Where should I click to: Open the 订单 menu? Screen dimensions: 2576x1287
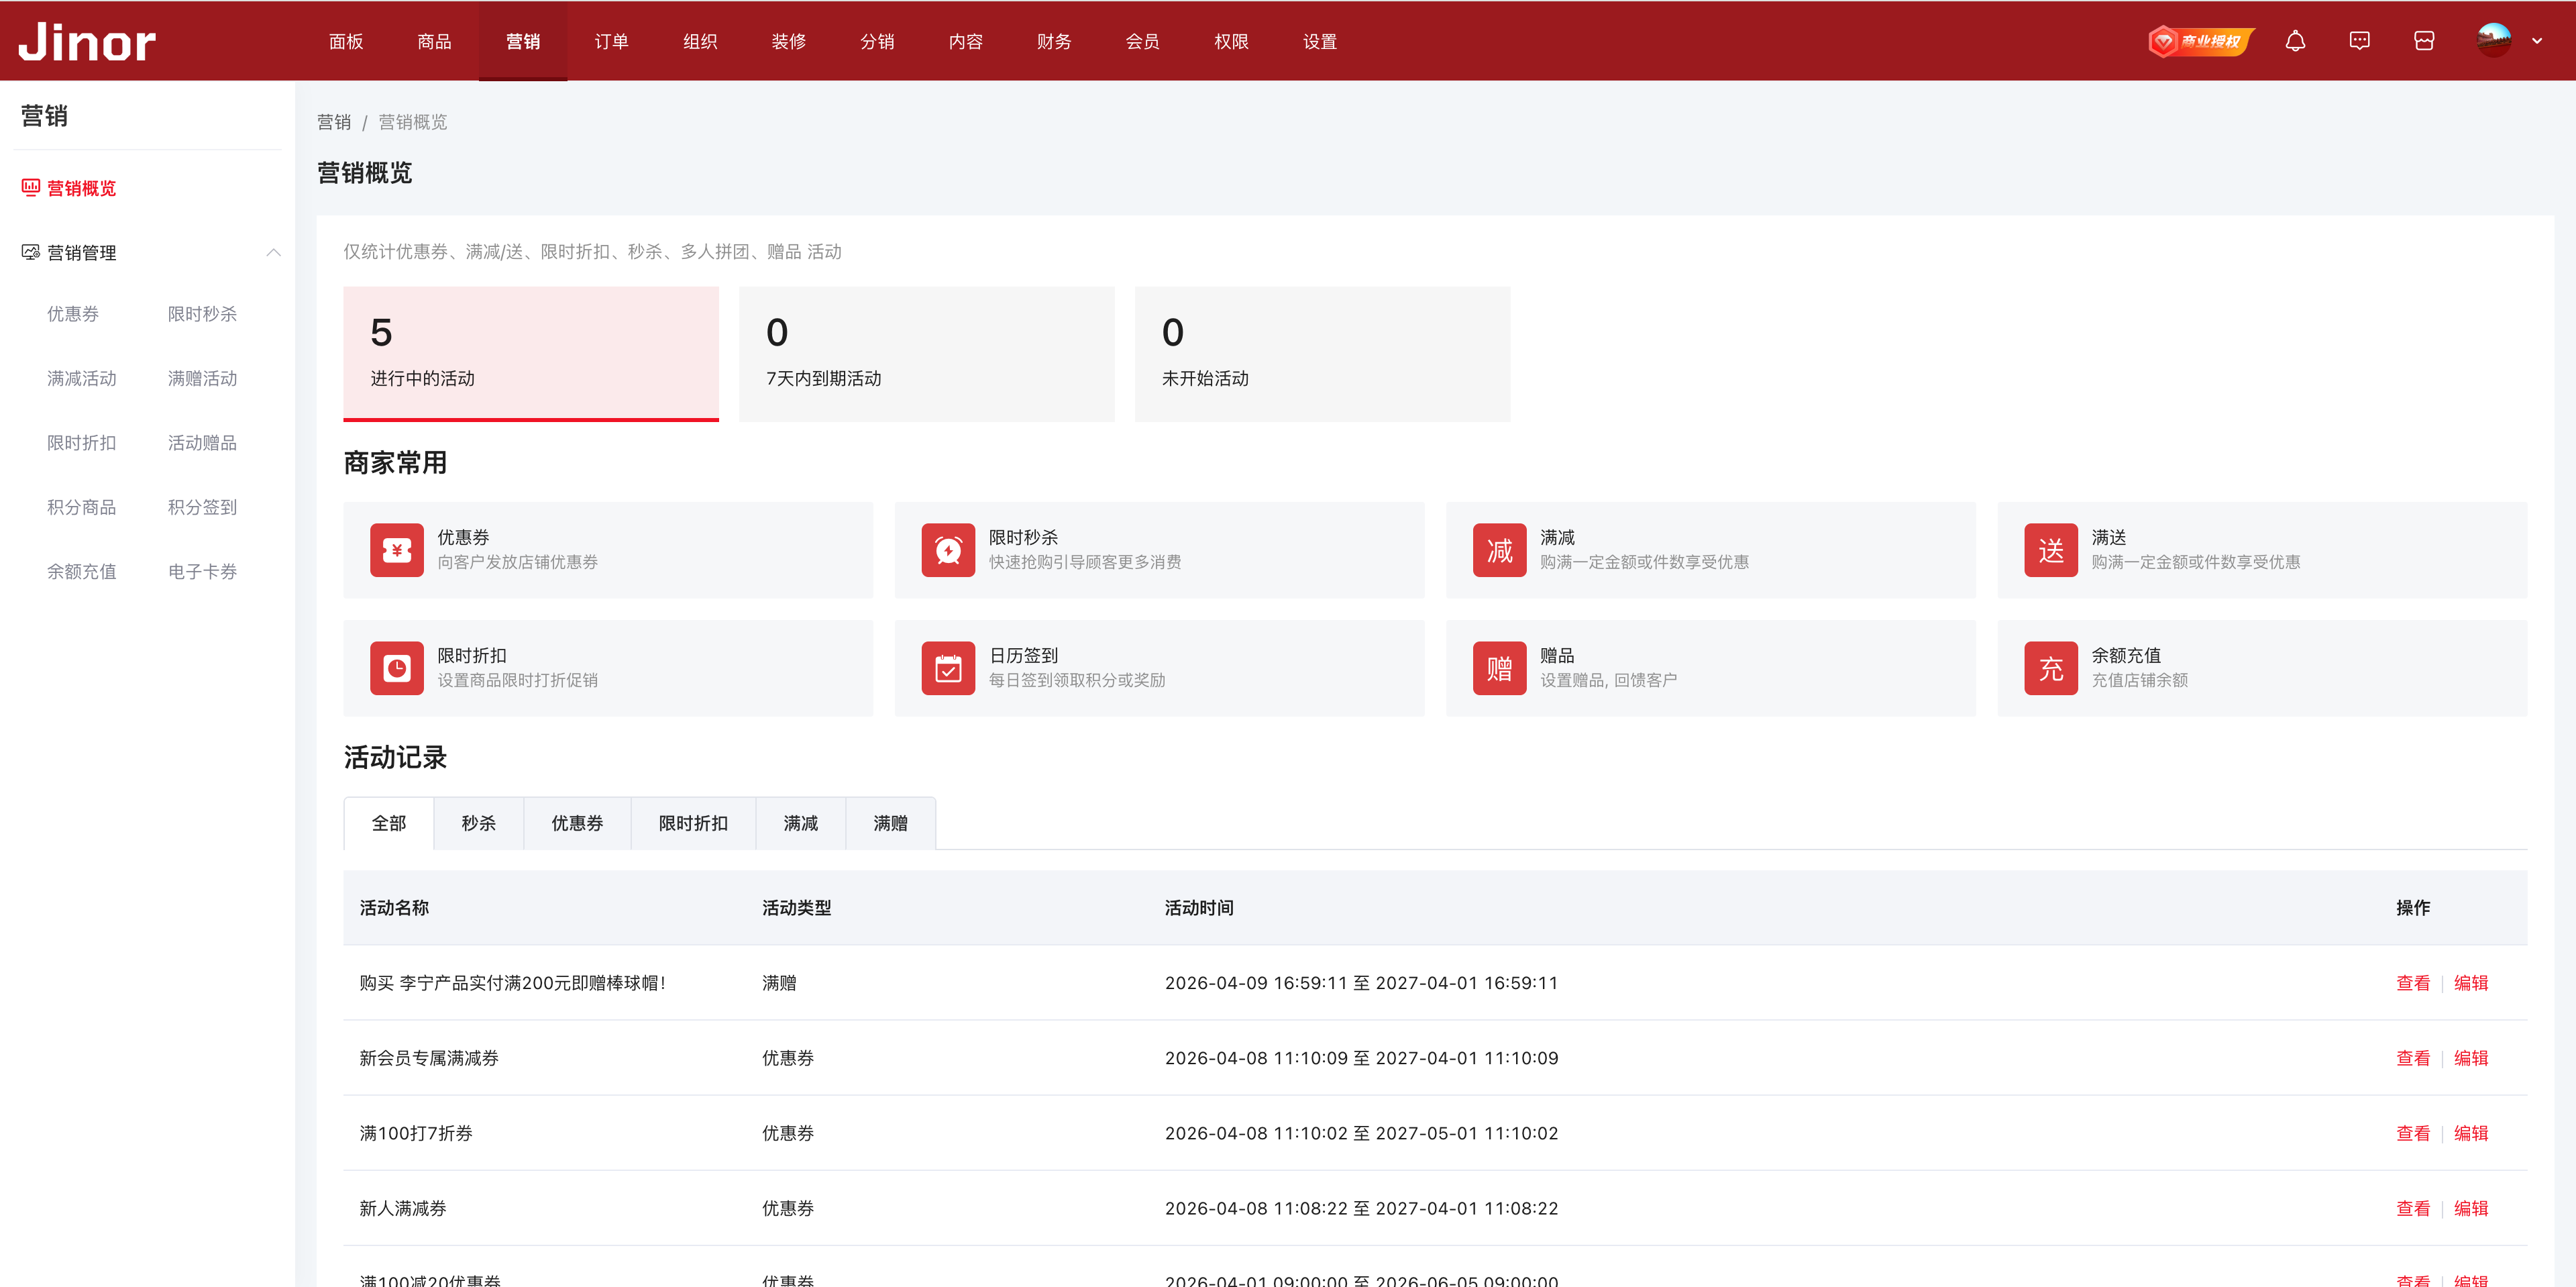(x=611, y=41)
